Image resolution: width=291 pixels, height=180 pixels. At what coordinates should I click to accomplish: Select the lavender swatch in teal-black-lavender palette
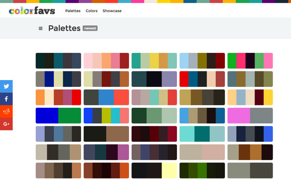(x=169, y=79)
